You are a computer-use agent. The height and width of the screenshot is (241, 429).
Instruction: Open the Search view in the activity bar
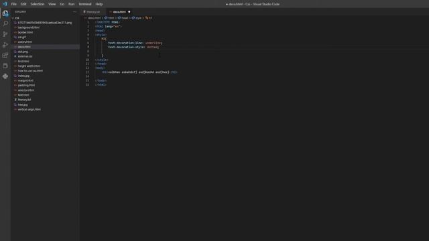(x=5, y=23)
